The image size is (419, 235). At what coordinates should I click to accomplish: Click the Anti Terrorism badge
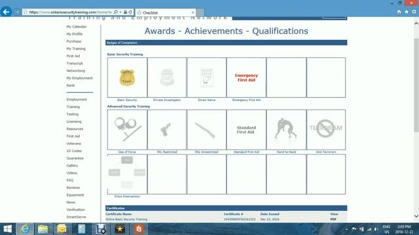326,128
